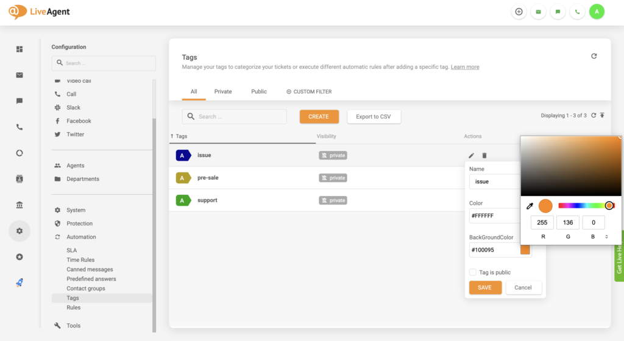The height and width of the screenshot is (341, 624).
Task: Open the CUSTOM FILTER option
Action: (x=309, y=92)
